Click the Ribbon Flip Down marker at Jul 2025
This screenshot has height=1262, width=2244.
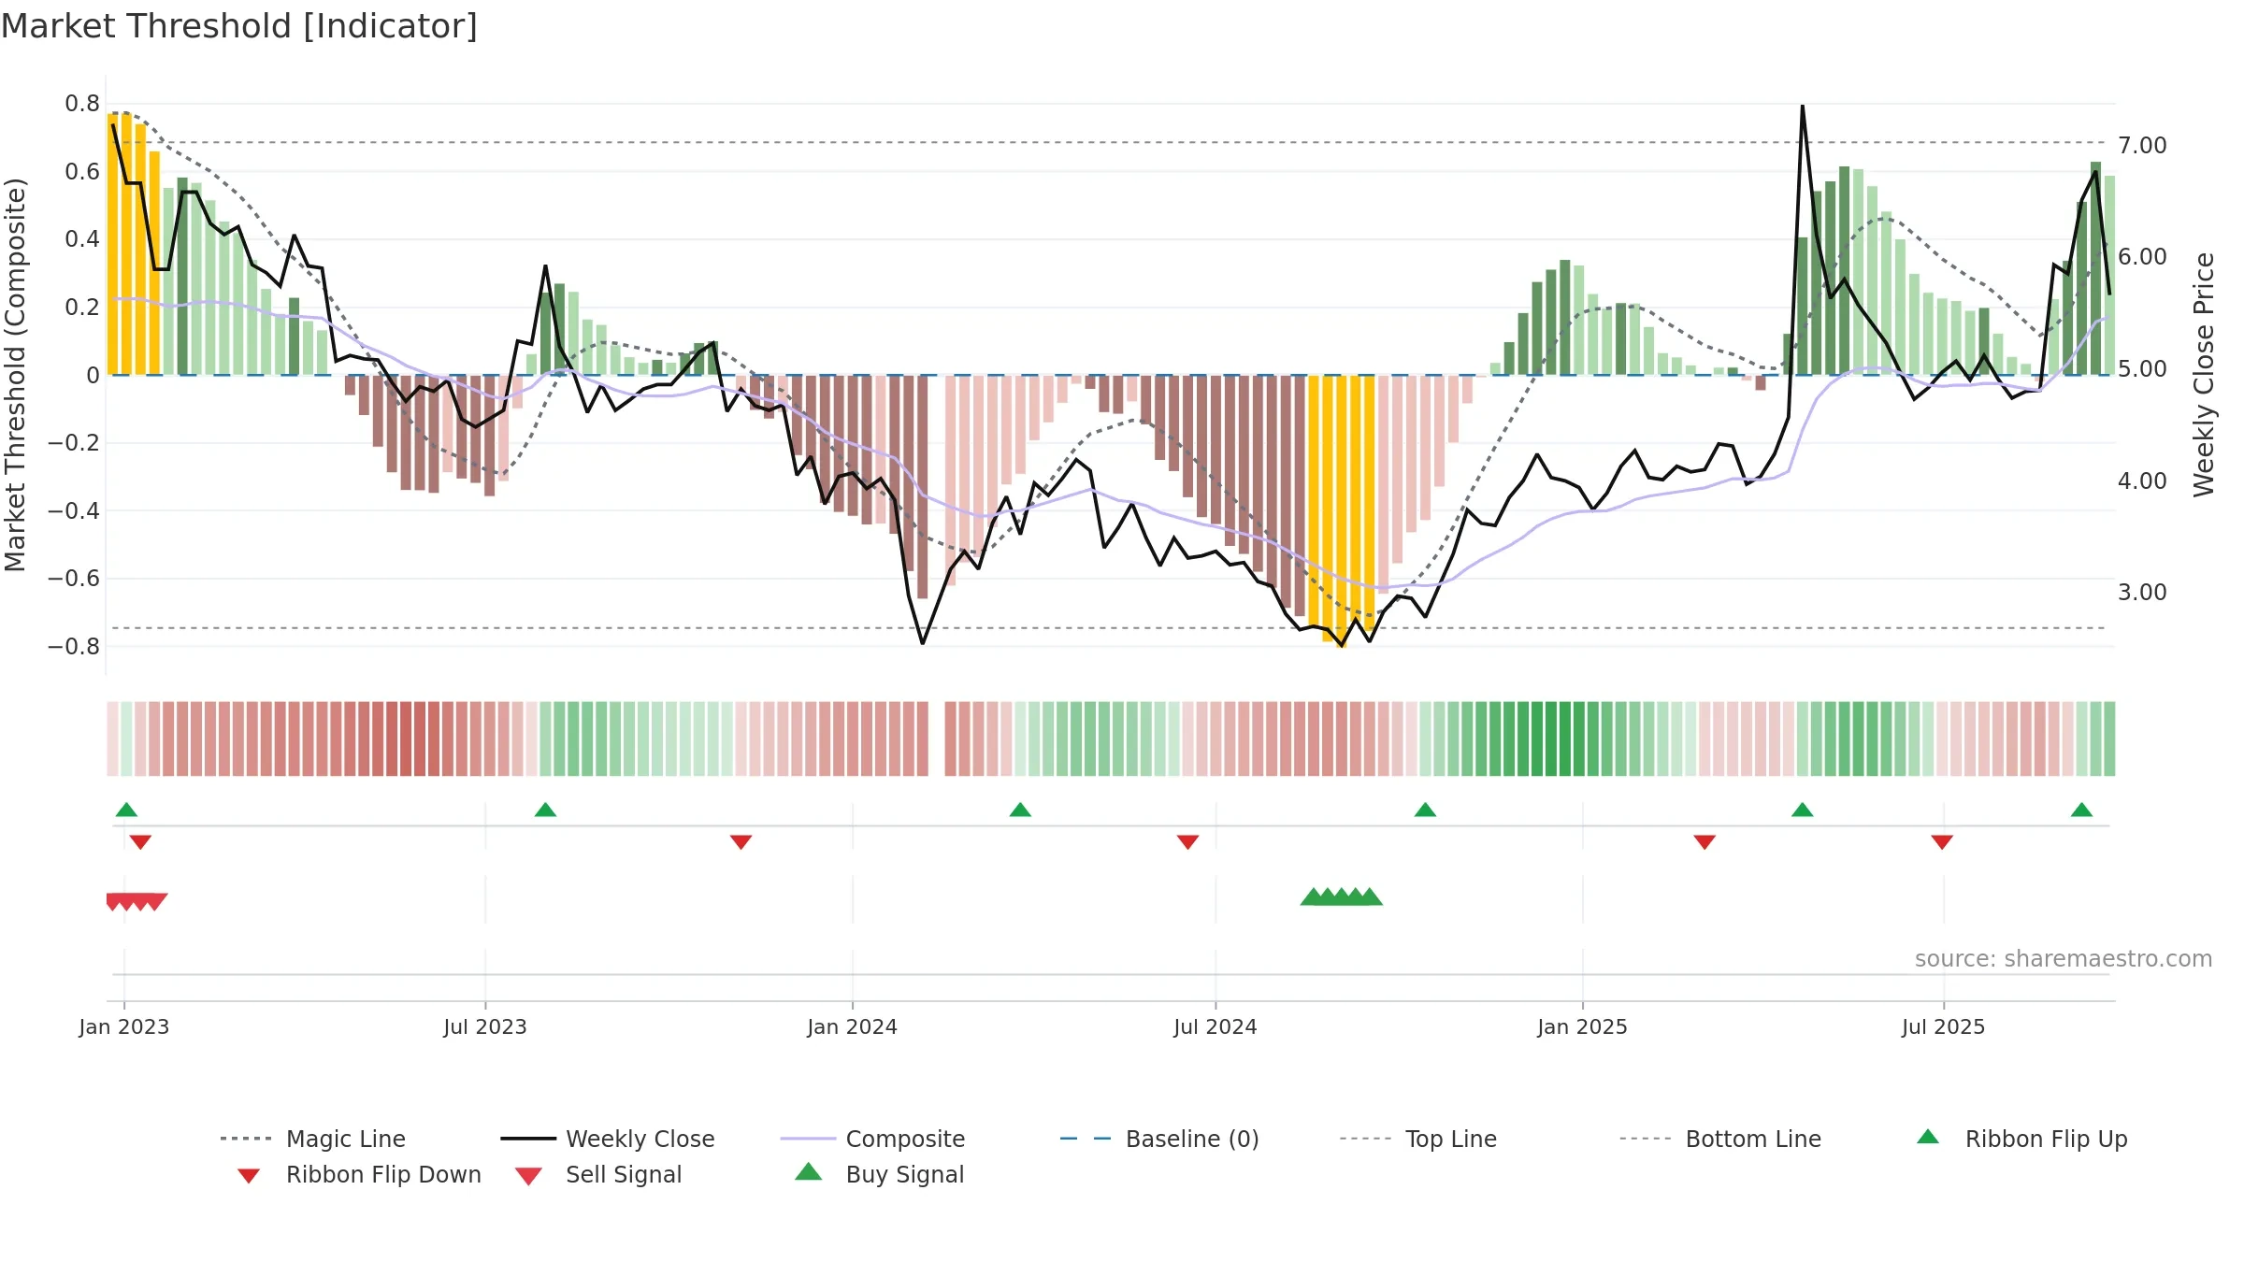point(1942,842)
